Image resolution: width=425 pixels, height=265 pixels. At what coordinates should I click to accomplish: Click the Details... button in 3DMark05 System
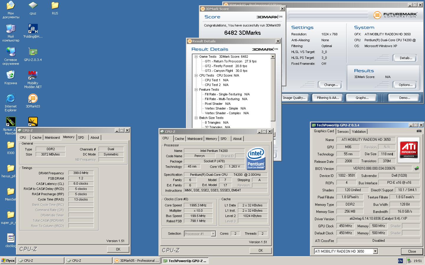(x=406, y=58)
